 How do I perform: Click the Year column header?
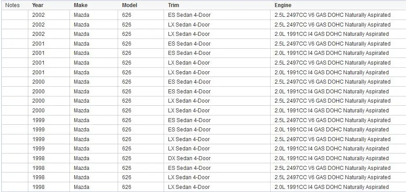(x=38, y=5)
